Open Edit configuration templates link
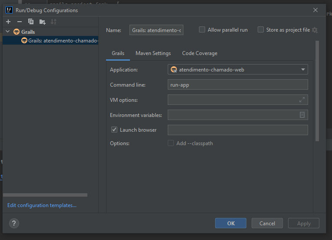 coord(42,205)
